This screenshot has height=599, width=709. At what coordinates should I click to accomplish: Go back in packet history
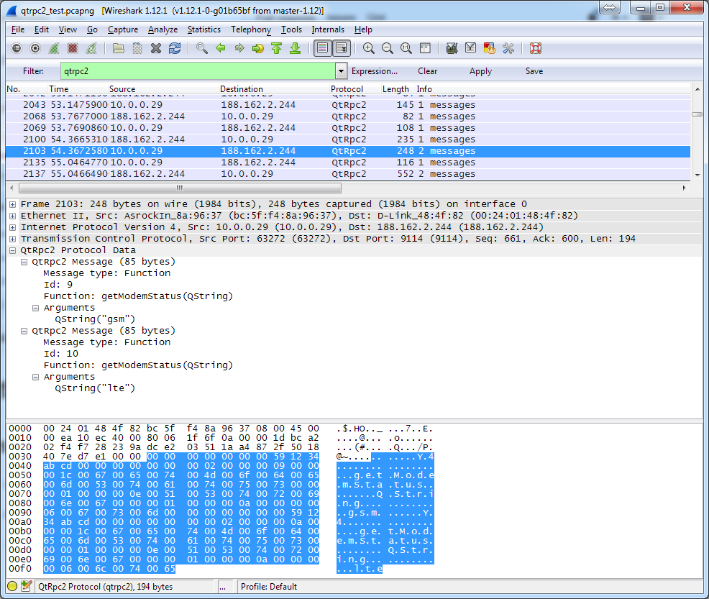(221, 48)
